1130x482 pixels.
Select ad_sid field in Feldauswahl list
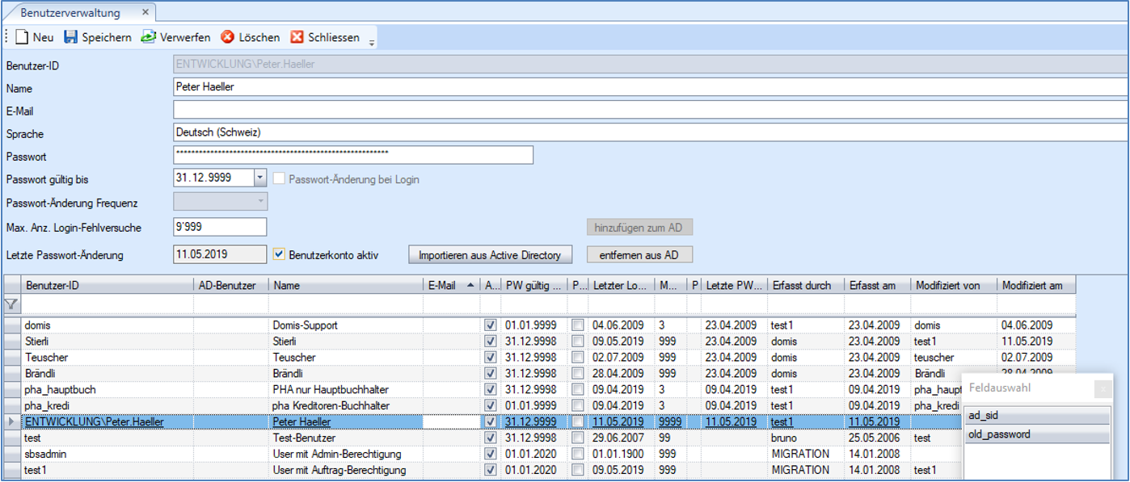click(x=1037, y=416)
